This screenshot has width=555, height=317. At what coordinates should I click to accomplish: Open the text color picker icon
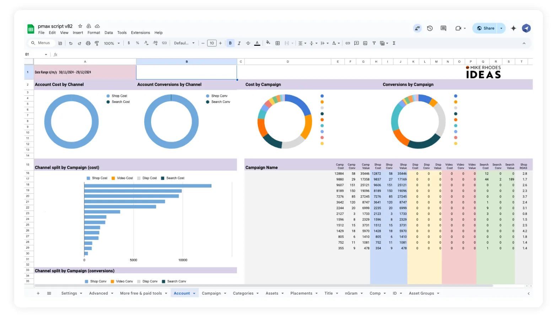pyautogui.click(x=257, y=43)
